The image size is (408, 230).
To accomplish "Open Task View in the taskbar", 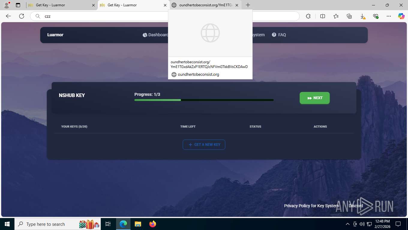I will click(x=108, y=224).
